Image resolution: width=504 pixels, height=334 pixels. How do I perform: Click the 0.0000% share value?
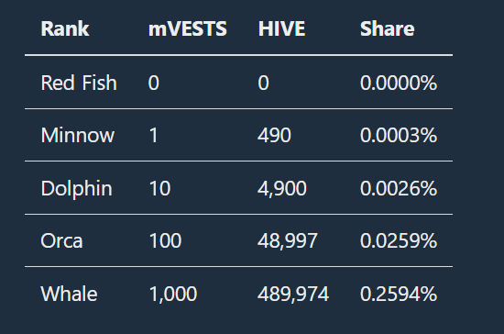(399, 83)
